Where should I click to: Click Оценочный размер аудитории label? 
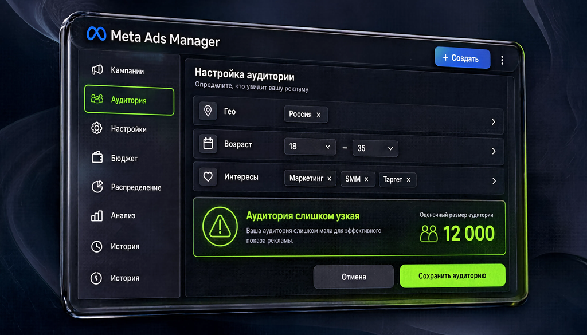coord(456,215)
